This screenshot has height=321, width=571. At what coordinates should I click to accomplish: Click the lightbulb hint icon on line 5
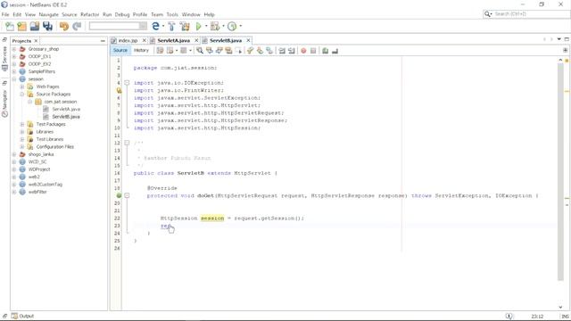[119, 90]
